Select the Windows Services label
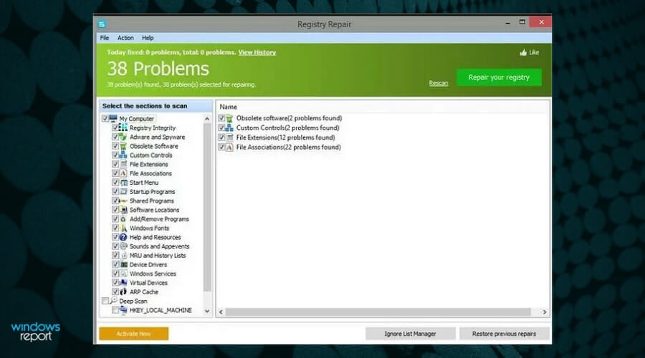This screenshot has width=645, height=358. 153,274
